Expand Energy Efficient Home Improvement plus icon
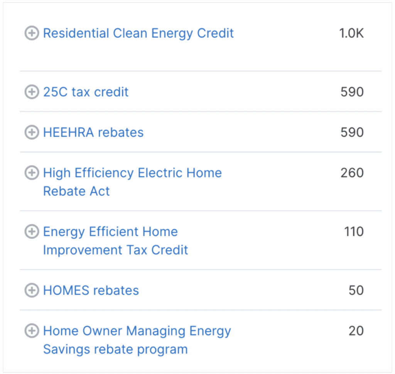 (32, 231)
